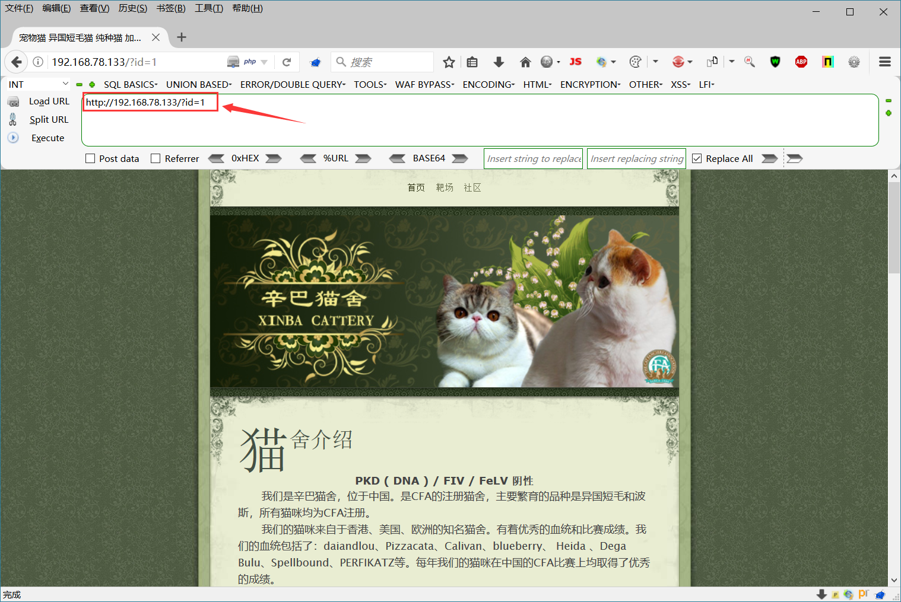
Task: Click the device/responsive pages icon
Action: click(x=712, y=62)
